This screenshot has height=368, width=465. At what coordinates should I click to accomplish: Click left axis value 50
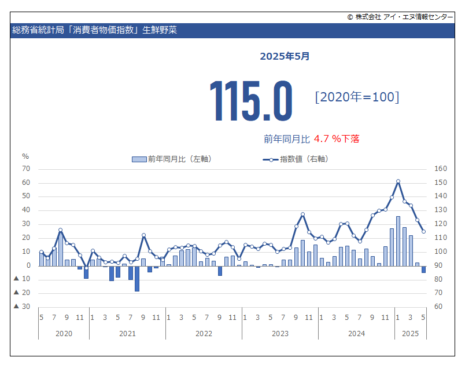pos(26,196)
